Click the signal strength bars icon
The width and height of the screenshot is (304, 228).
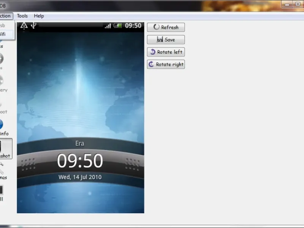coord(108,26)
